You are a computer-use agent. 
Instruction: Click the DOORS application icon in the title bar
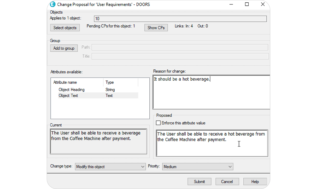point(52,4)
